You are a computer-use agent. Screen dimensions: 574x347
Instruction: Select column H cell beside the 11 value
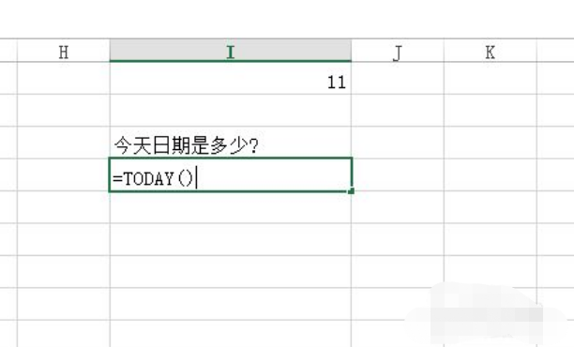pos(64,79)
